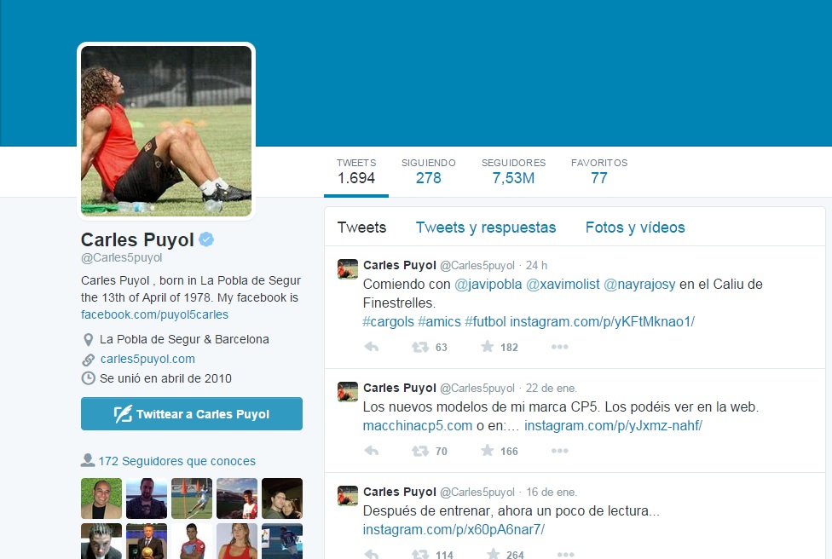Expand more options on the CP5 tweet
The width and height of the screenshot is (832, 559).
[x=559, y=451]
